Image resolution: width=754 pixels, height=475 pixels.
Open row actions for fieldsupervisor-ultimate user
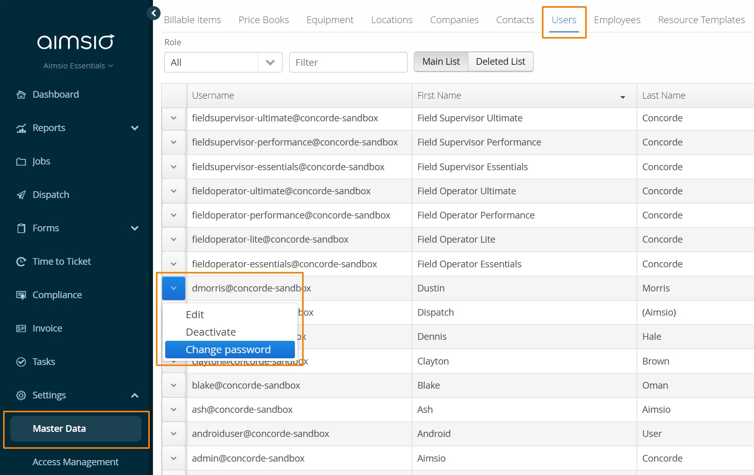[174, 118]
